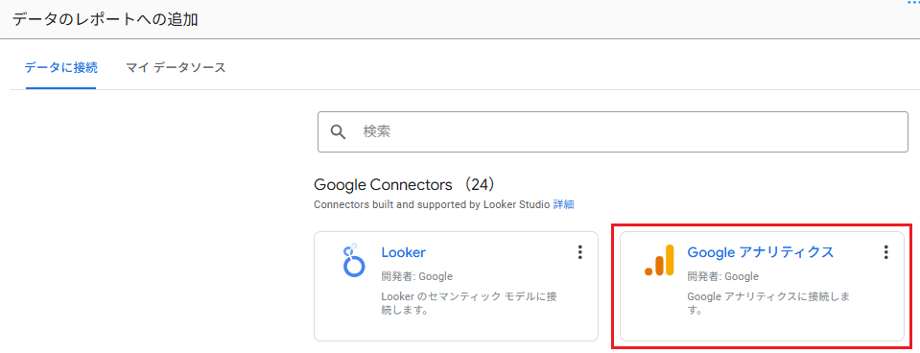Click the Google アナリティクス bar chart icon
The height and width of the screenshot is (353, 920).
(659, 260)
